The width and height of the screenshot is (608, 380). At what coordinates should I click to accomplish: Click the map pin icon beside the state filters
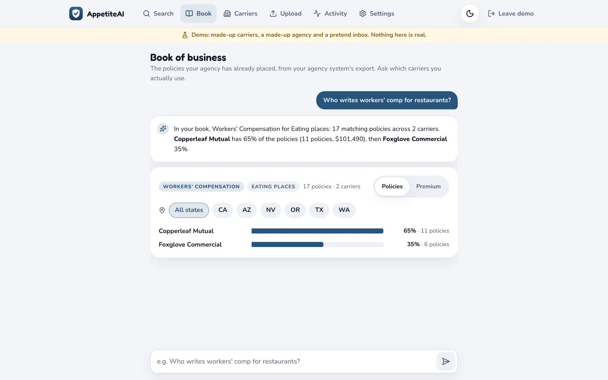click(162, 210)
